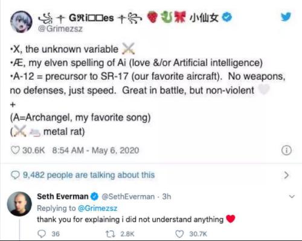
Task: Click Grimes verified badge
Action: (x=227, y=17)
